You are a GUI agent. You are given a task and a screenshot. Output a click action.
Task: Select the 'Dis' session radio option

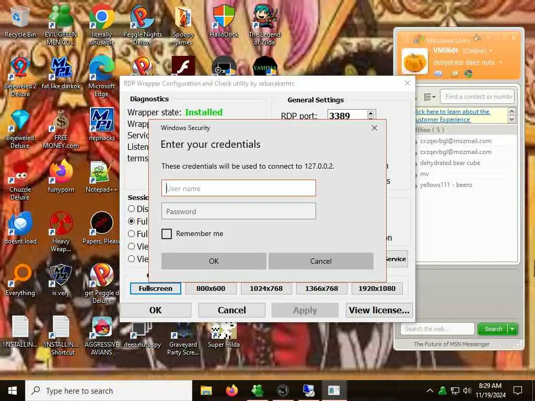point(131,209)
